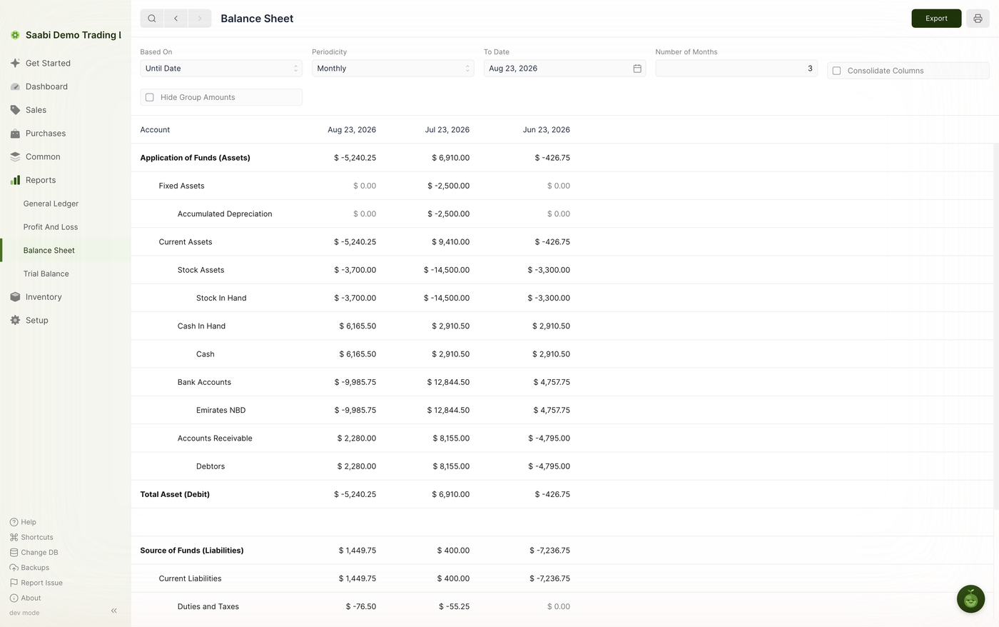The height and width of the screenshot is (627, 999).
Task: Click the Stock In Hand row label
Action: [221, 299]
